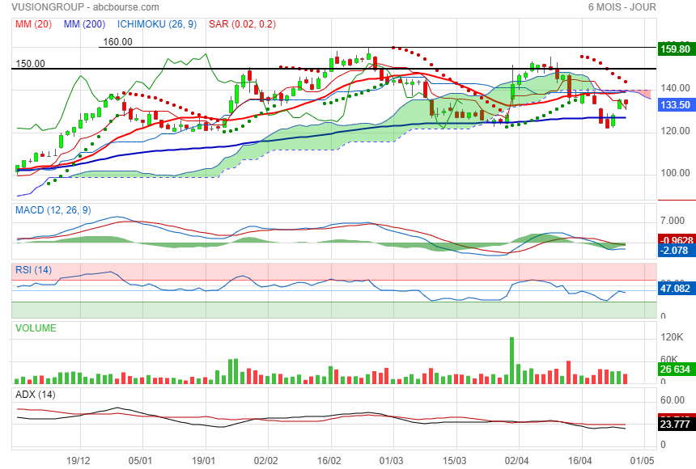The height and width of the screenshot is (469, 696).
Task: Click the 01/05 date on time axis
Action: (643, 460)
